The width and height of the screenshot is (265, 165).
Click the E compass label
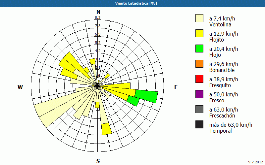point(176,87)
